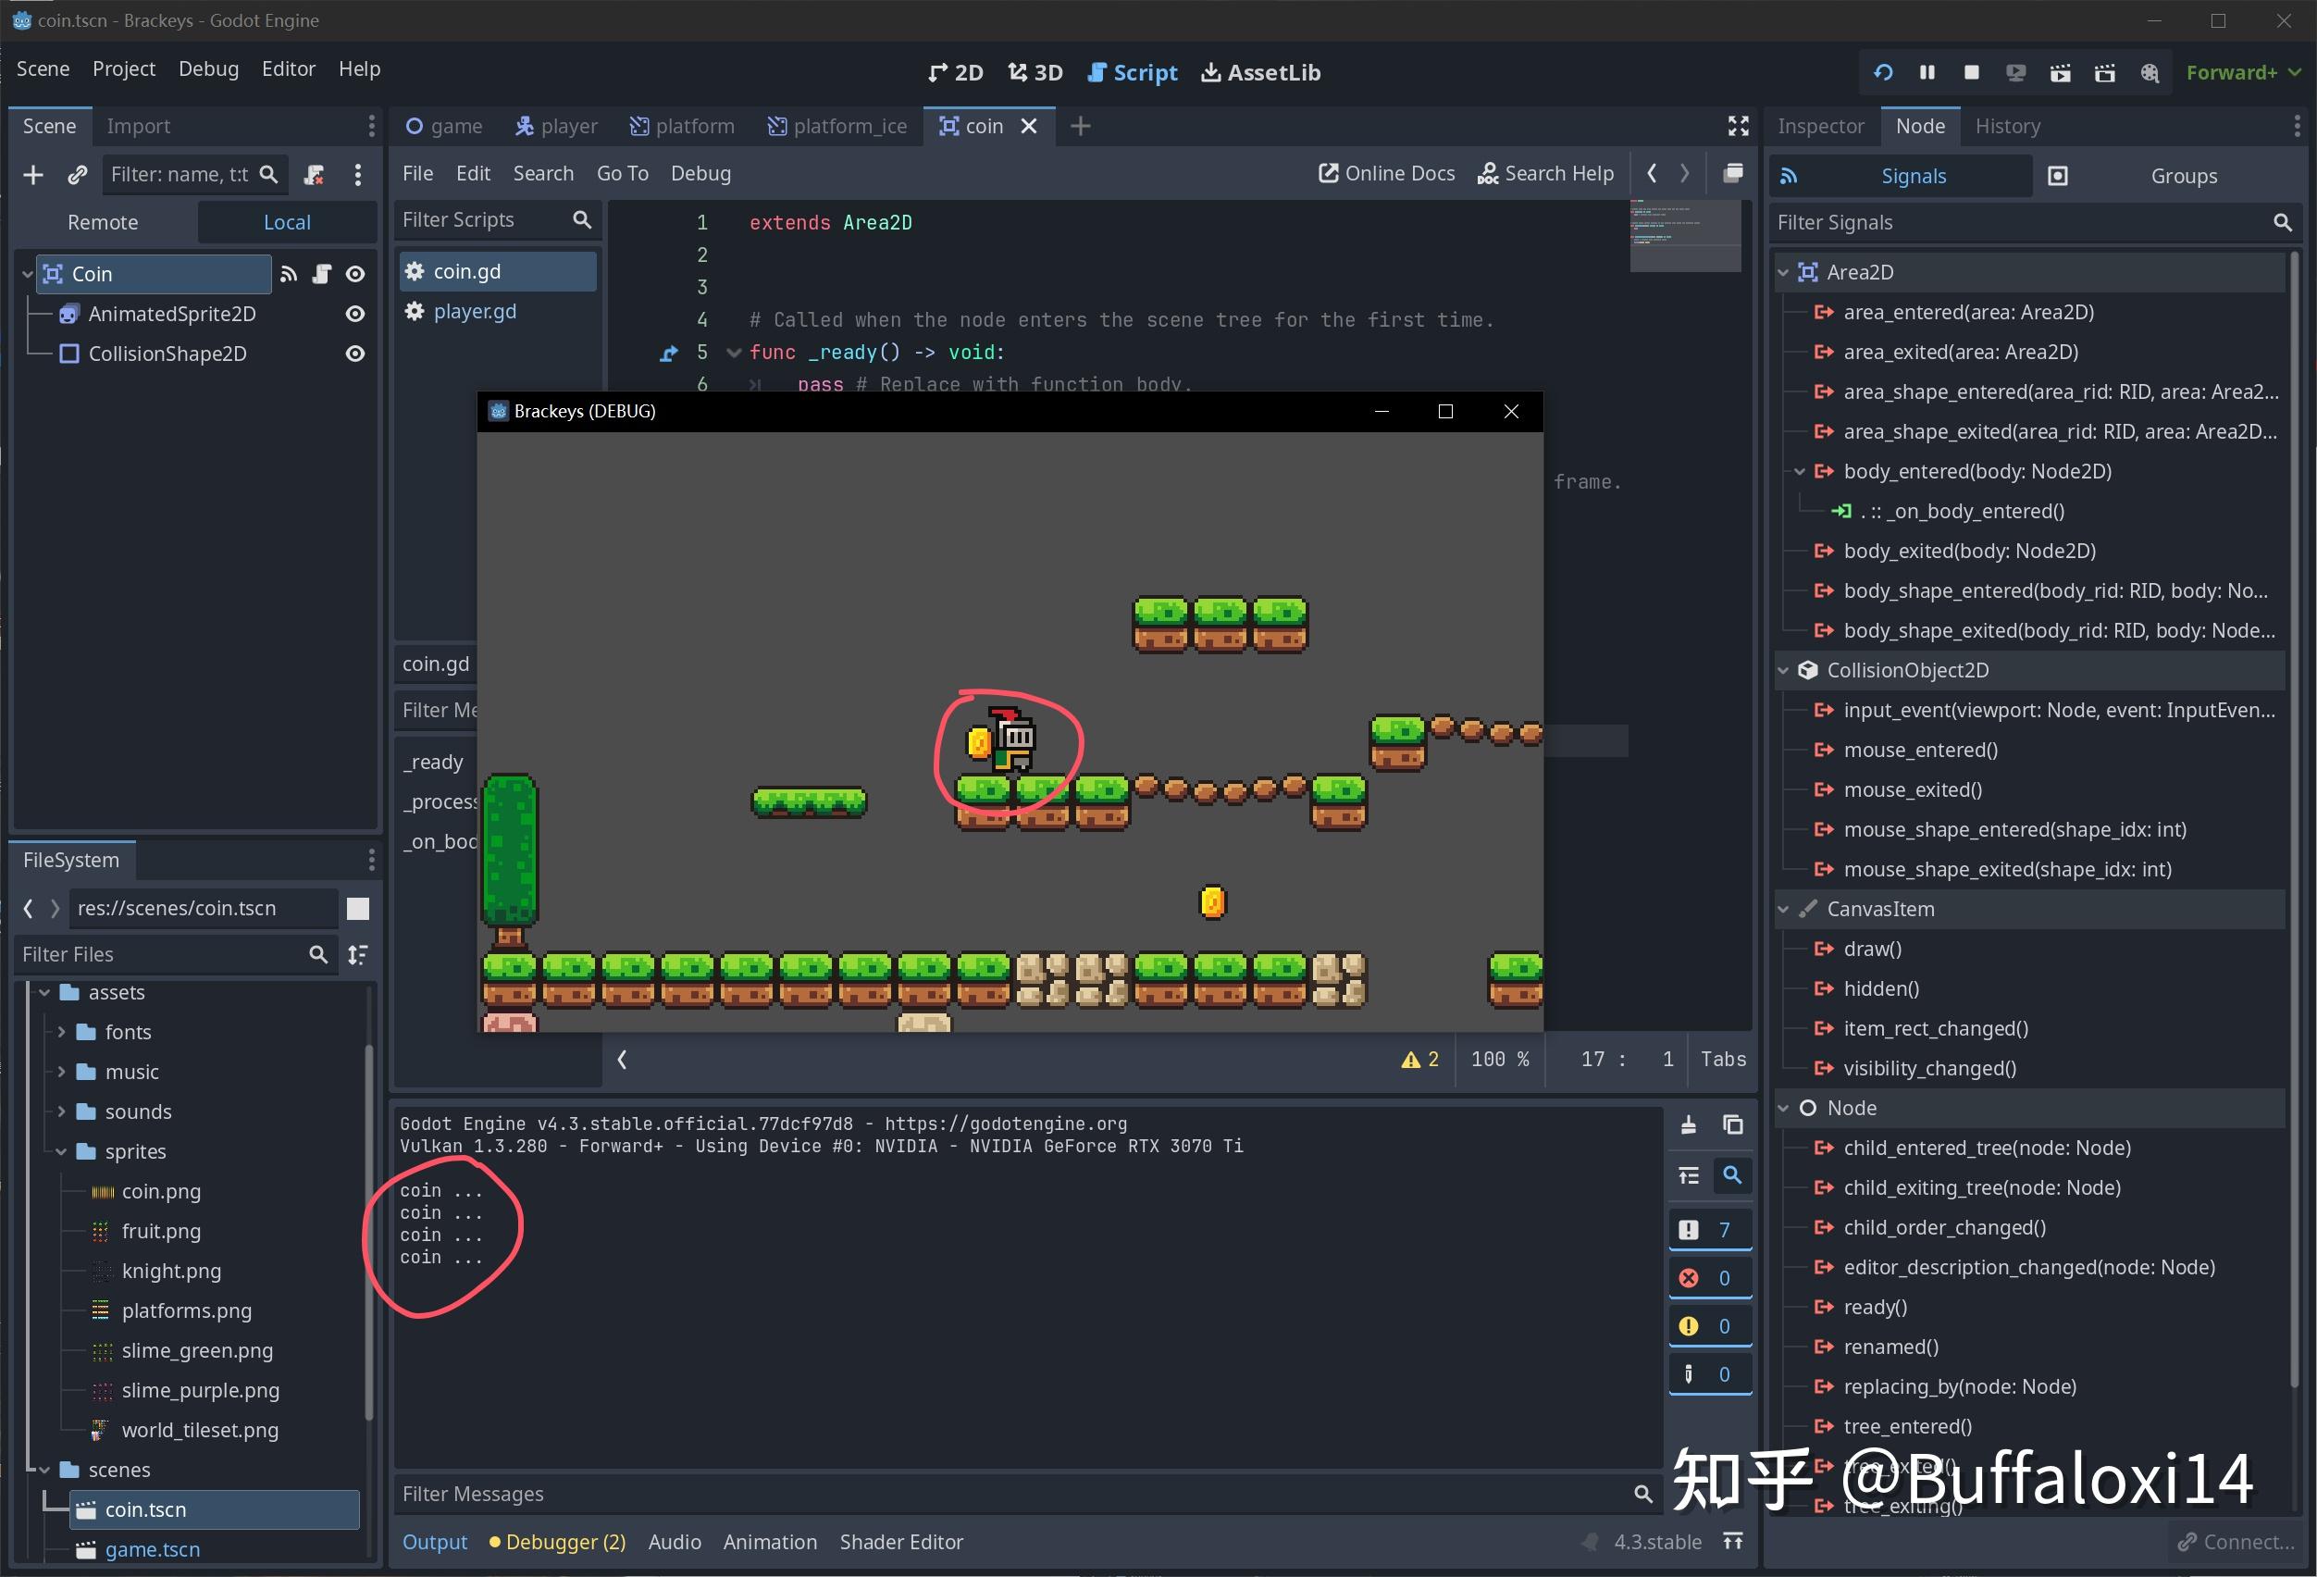2317x1577 pixels.
Task: Open FileSystem sort options
Action: click(358, 955)
